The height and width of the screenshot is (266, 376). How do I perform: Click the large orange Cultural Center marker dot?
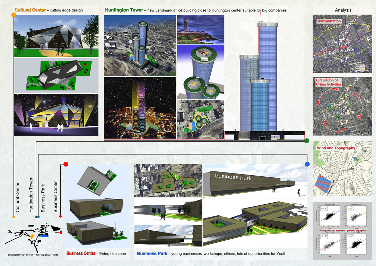pyautogui.click(x=14, y=15)
